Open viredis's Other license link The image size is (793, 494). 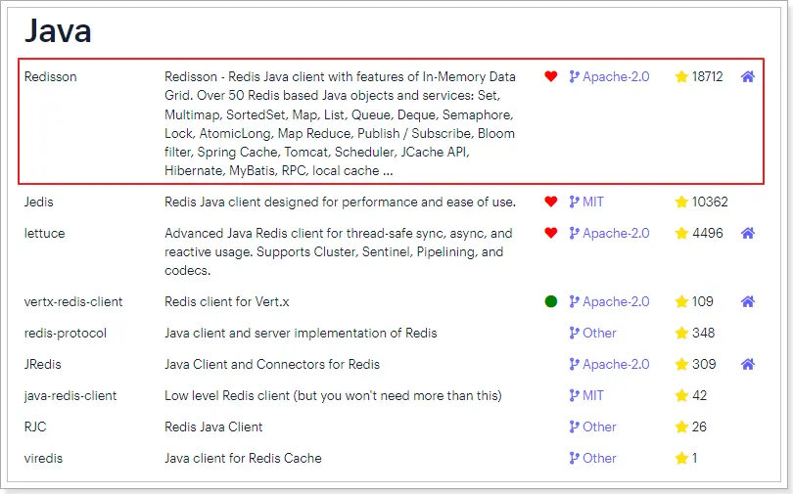tap(592, 458)
